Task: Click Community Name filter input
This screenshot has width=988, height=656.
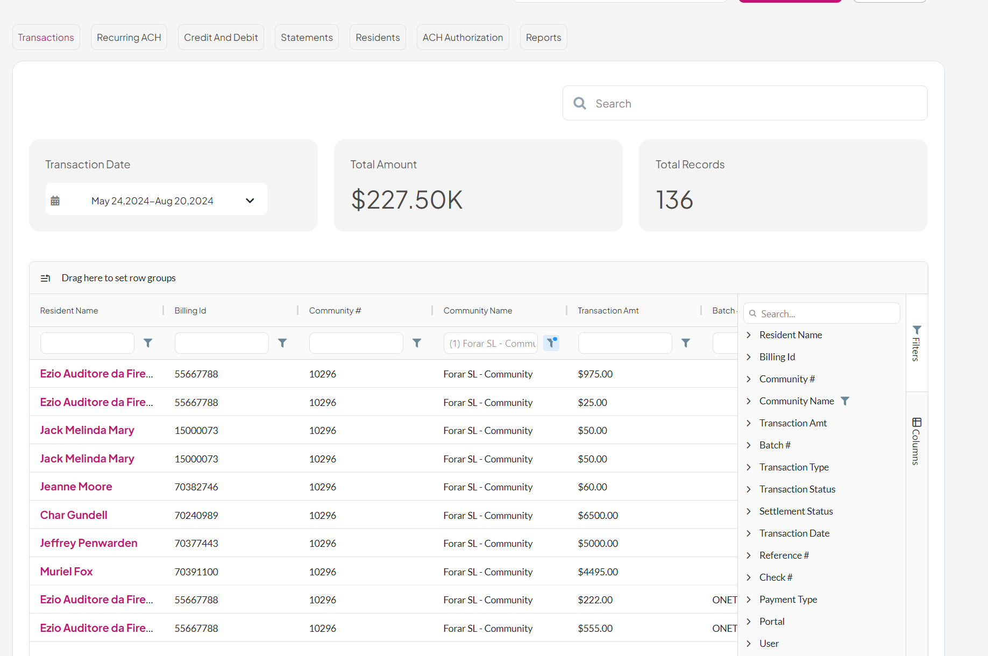Action: click(x=491, y=343)
